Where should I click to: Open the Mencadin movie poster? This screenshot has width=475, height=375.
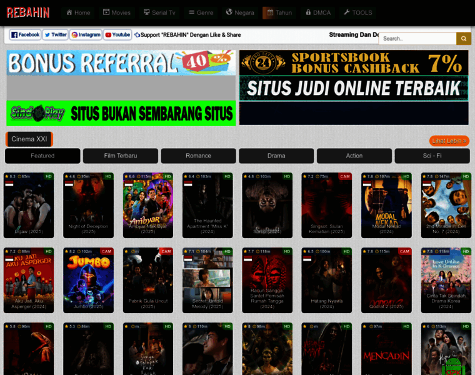click(386, 349)
